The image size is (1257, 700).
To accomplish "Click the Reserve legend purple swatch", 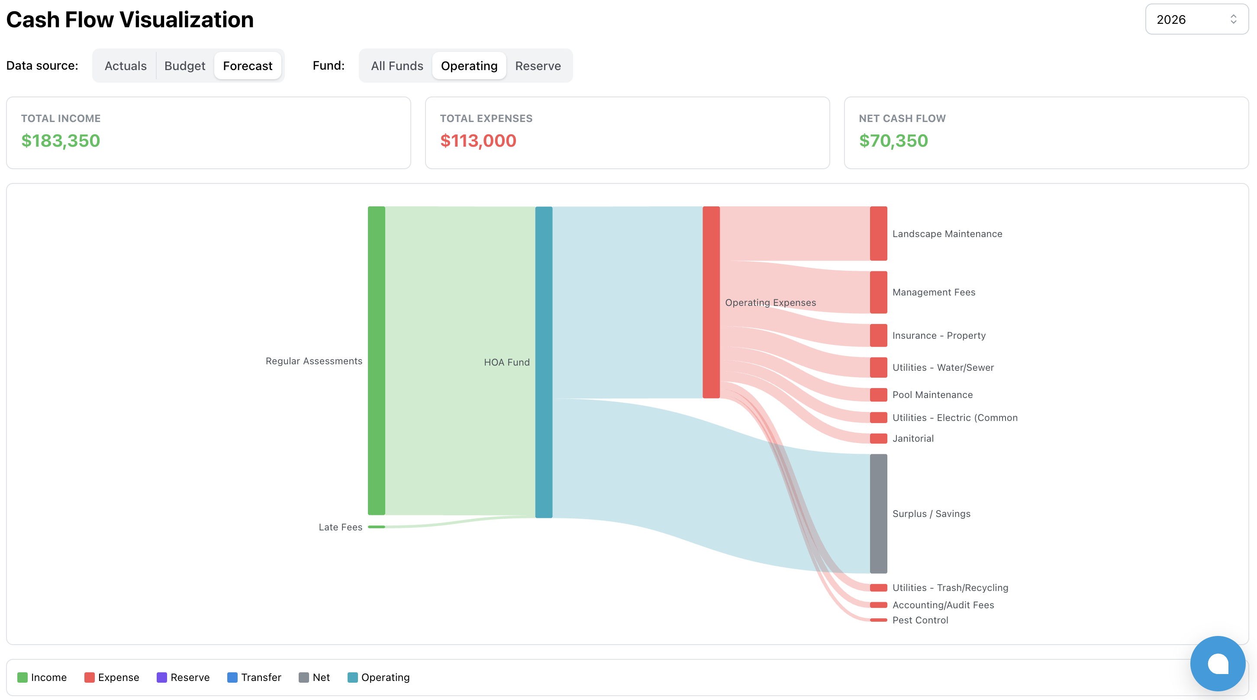I will click(161, 677).
